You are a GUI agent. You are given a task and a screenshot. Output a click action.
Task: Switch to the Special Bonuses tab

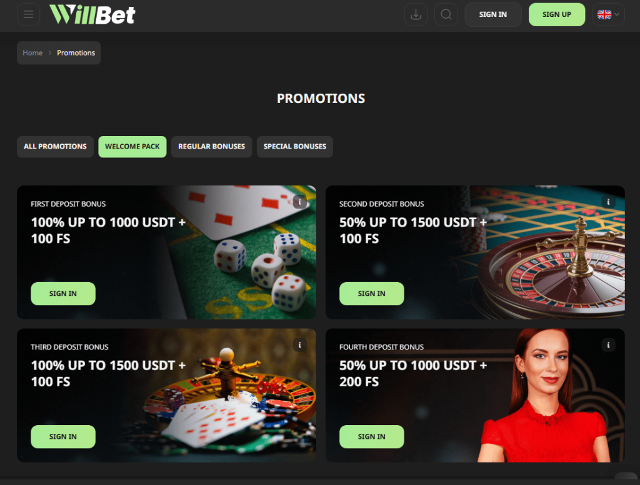coord(295,147)
